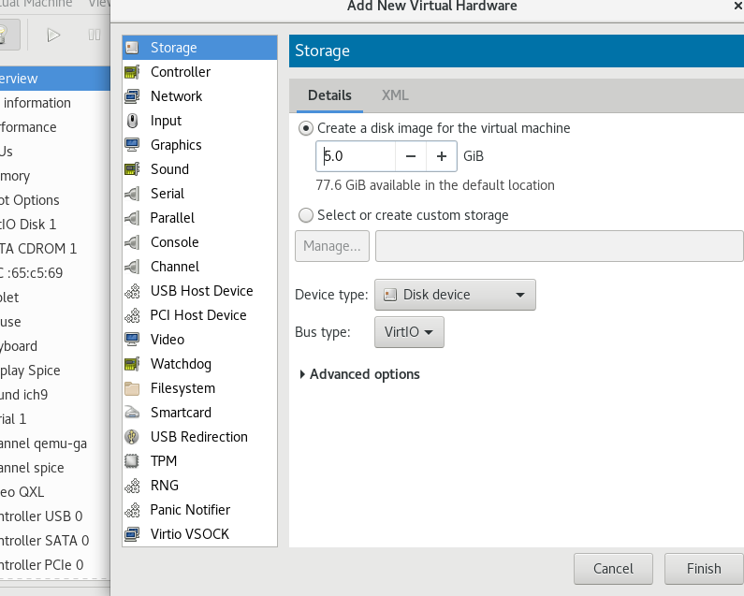
Task: Select the Smartcard reader icon
Action: click(x=132, y=413)
